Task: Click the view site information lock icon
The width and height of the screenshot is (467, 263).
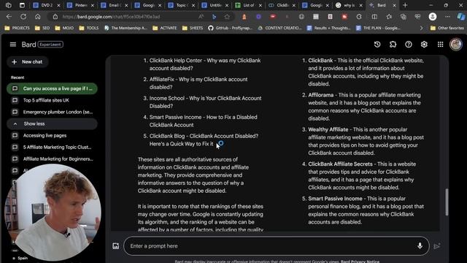Action: (x=55, y=17)
